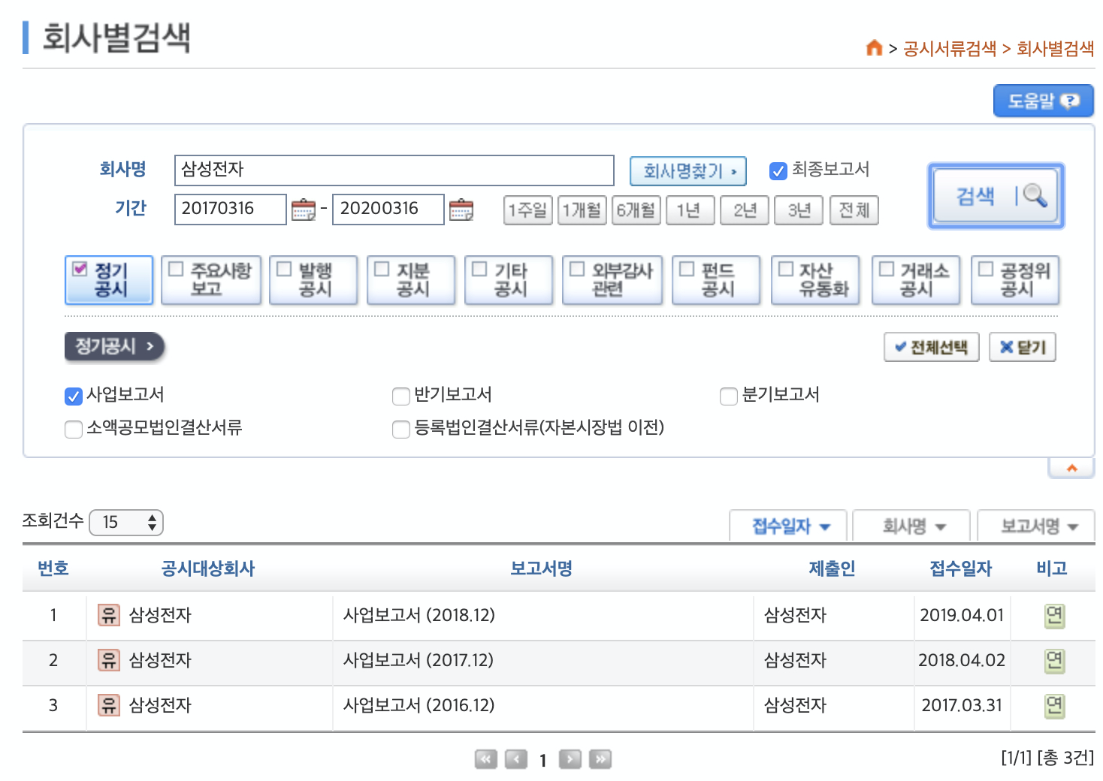Click the 전체선택 button

pos(932,347)
